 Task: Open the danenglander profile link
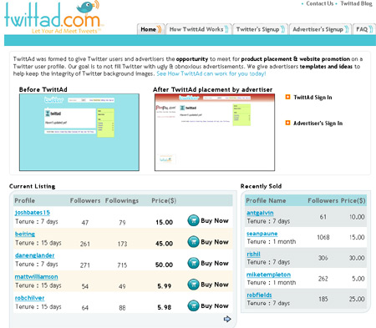(34, 255)
